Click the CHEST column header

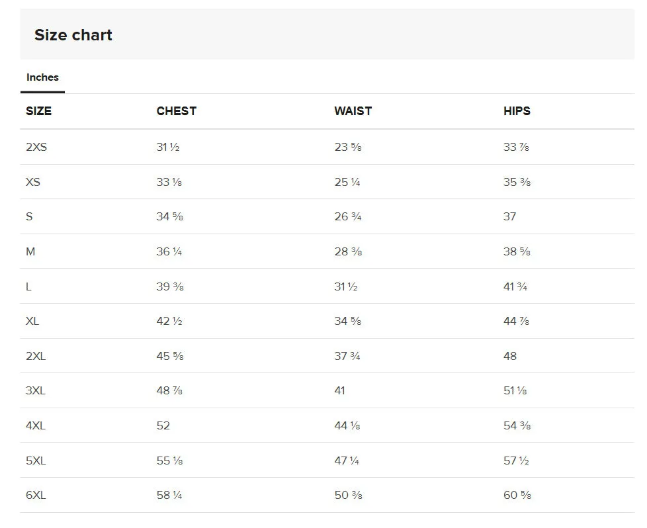(x=177, y=111)
